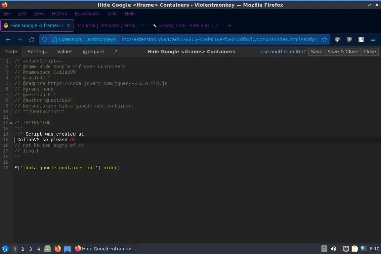
Task: Open the clipboard tray icon
Action: [355, 249]
